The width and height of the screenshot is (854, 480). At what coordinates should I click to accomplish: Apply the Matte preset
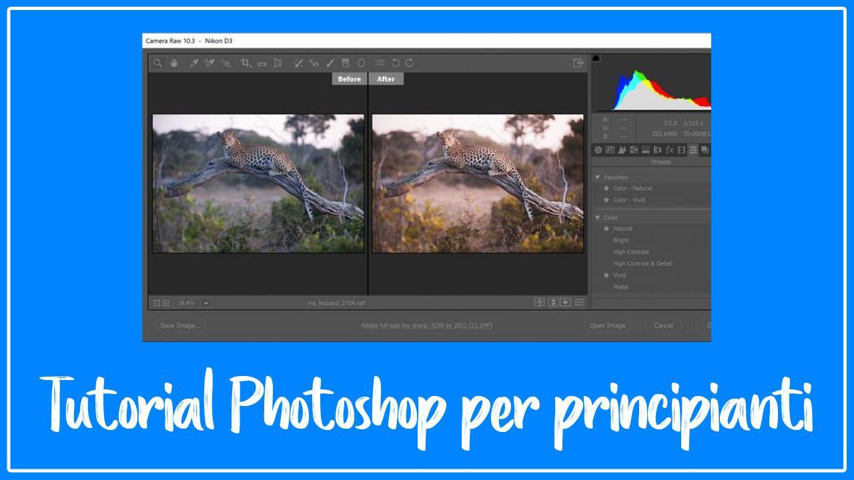620,287
